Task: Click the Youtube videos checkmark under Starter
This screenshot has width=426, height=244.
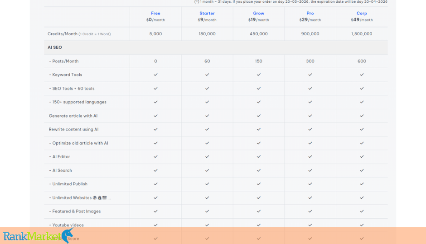Action: [207, 225]
